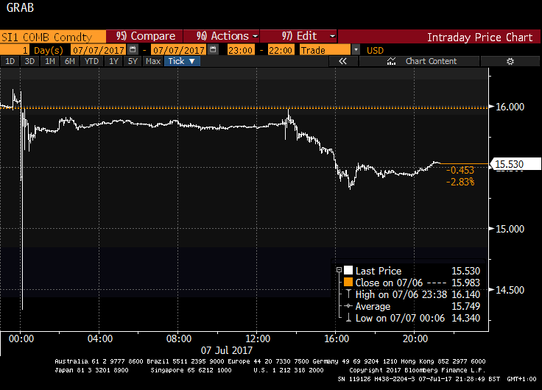Click the SI1 COMB Comdty security field
Screen dimensions: 542x390
pyautogui.click(x=52, y=37)
